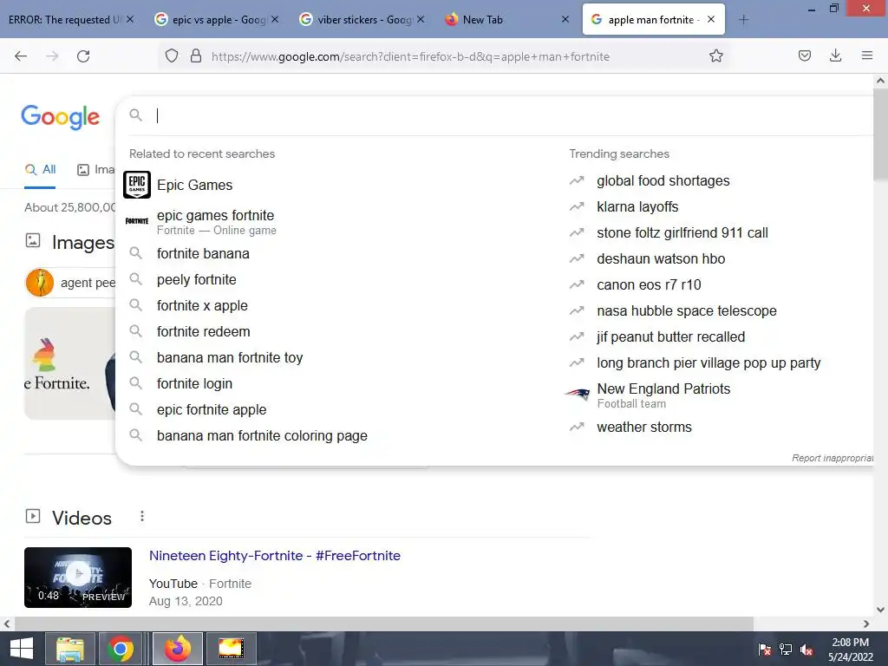Open 'Nineteen Eighty-Fortnite - #FreeFortnite' video link
The height and width of the screenshot is (666, 888).
point(275,556)
